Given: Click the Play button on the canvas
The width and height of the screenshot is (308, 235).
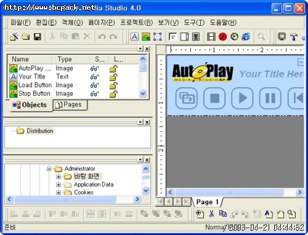Looking at the screenshot, I should coord(242,98).
